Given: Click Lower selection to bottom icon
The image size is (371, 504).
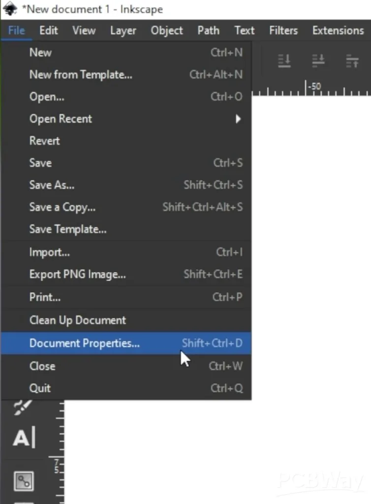Looking at the screenshot, I should tap(284, 61).
